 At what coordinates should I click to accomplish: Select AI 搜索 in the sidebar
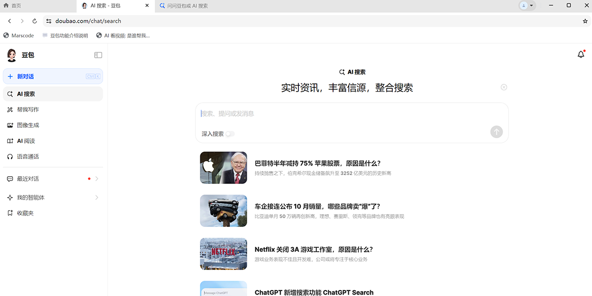click(x=53, y=94)
